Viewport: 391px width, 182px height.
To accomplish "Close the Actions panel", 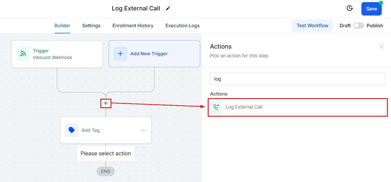I will click(x=381, y=46).
